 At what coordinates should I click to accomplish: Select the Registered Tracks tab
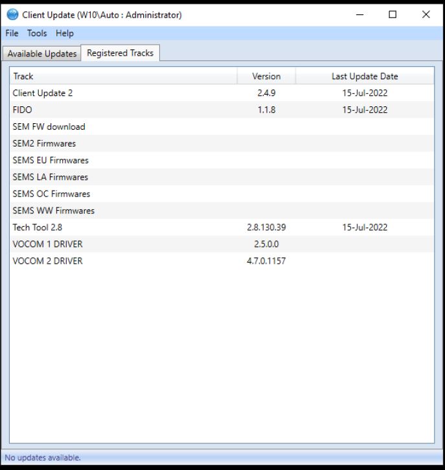click(120, 53)
